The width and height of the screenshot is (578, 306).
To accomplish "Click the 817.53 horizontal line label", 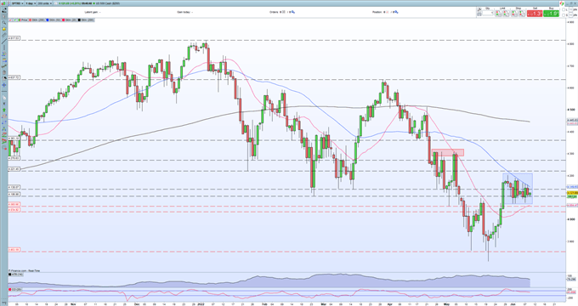I will click(x=14, y=38).
